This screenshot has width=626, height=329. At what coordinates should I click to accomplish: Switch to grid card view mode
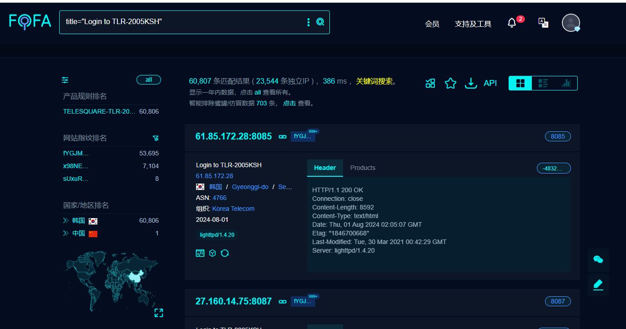point(520,83)
